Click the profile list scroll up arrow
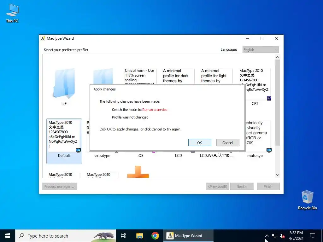Viewport: 323px width, 242px height. pyautogui.click(x=277, y=57)
